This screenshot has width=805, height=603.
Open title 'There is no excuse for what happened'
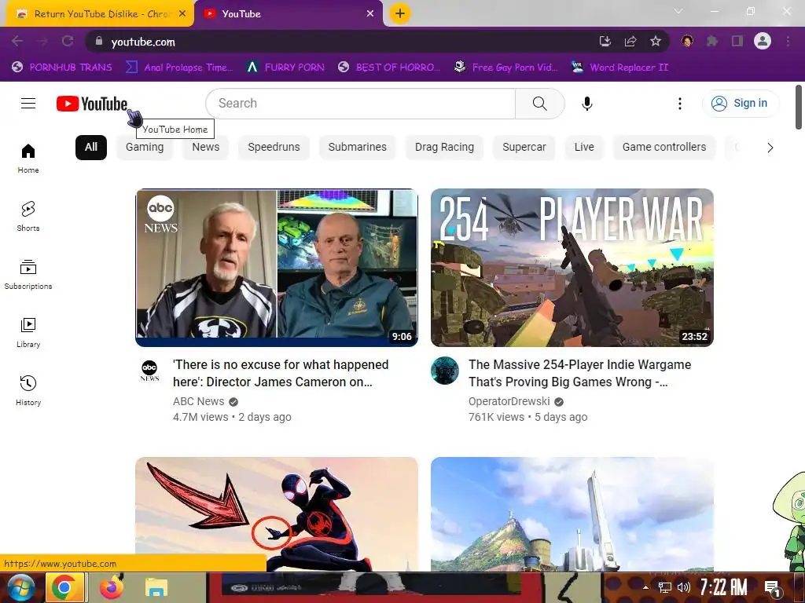coord(281,373)
